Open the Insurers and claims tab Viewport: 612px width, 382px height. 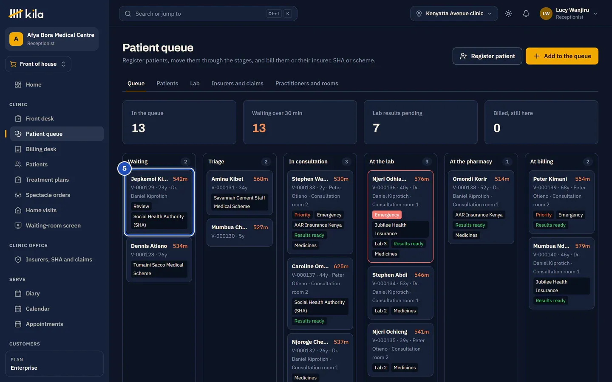238,83
